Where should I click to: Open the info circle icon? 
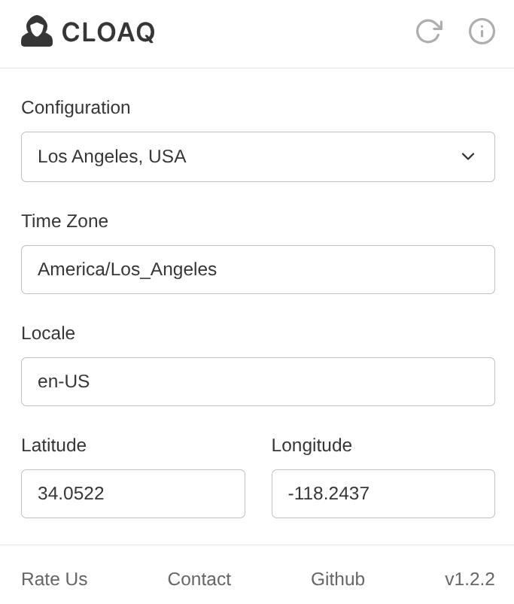click(x=482, y=31)
